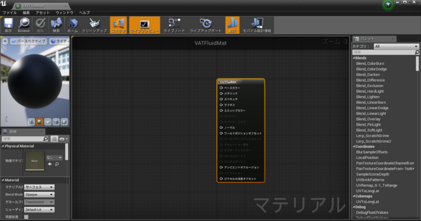Open the Blend Mode Opaque dropdown
Screen dimensions: 421x221
39,194
